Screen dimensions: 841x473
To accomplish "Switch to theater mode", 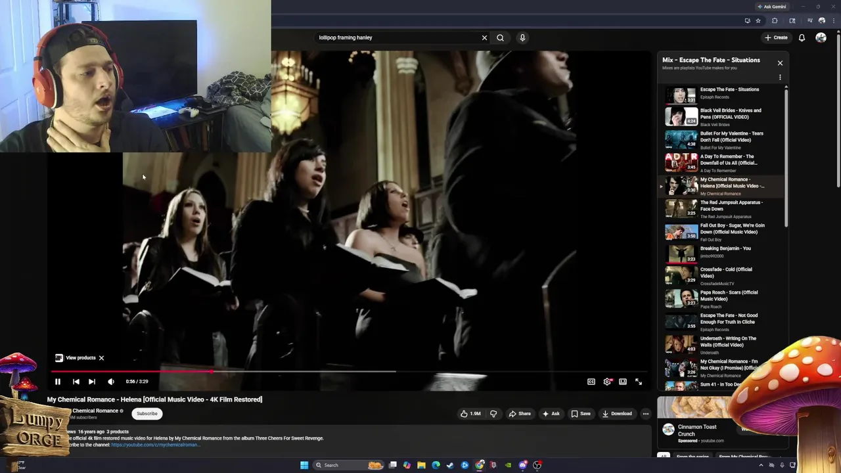I will coord(623,382).
